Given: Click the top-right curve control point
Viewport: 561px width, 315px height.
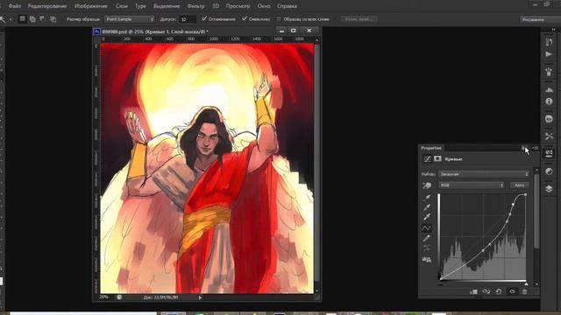Looking at the screenshot, I should tap(525, 194).
